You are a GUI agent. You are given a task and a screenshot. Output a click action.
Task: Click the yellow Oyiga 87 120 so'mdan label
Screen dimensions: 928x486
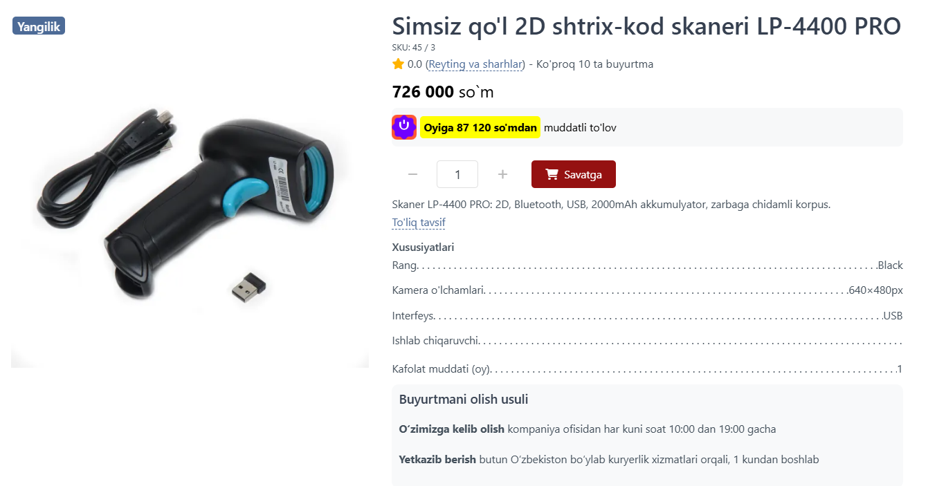(480, 127)
